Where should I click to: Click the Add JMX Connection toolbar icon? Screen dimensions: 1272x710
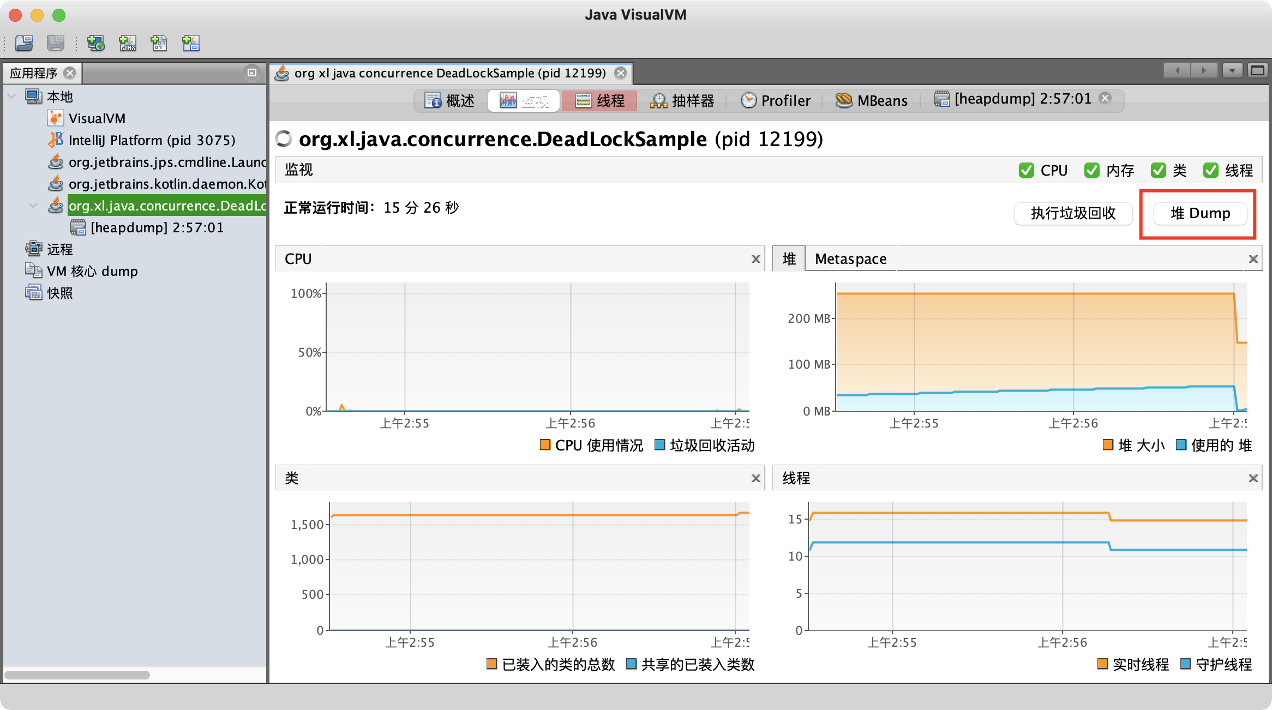click(128, 43)
